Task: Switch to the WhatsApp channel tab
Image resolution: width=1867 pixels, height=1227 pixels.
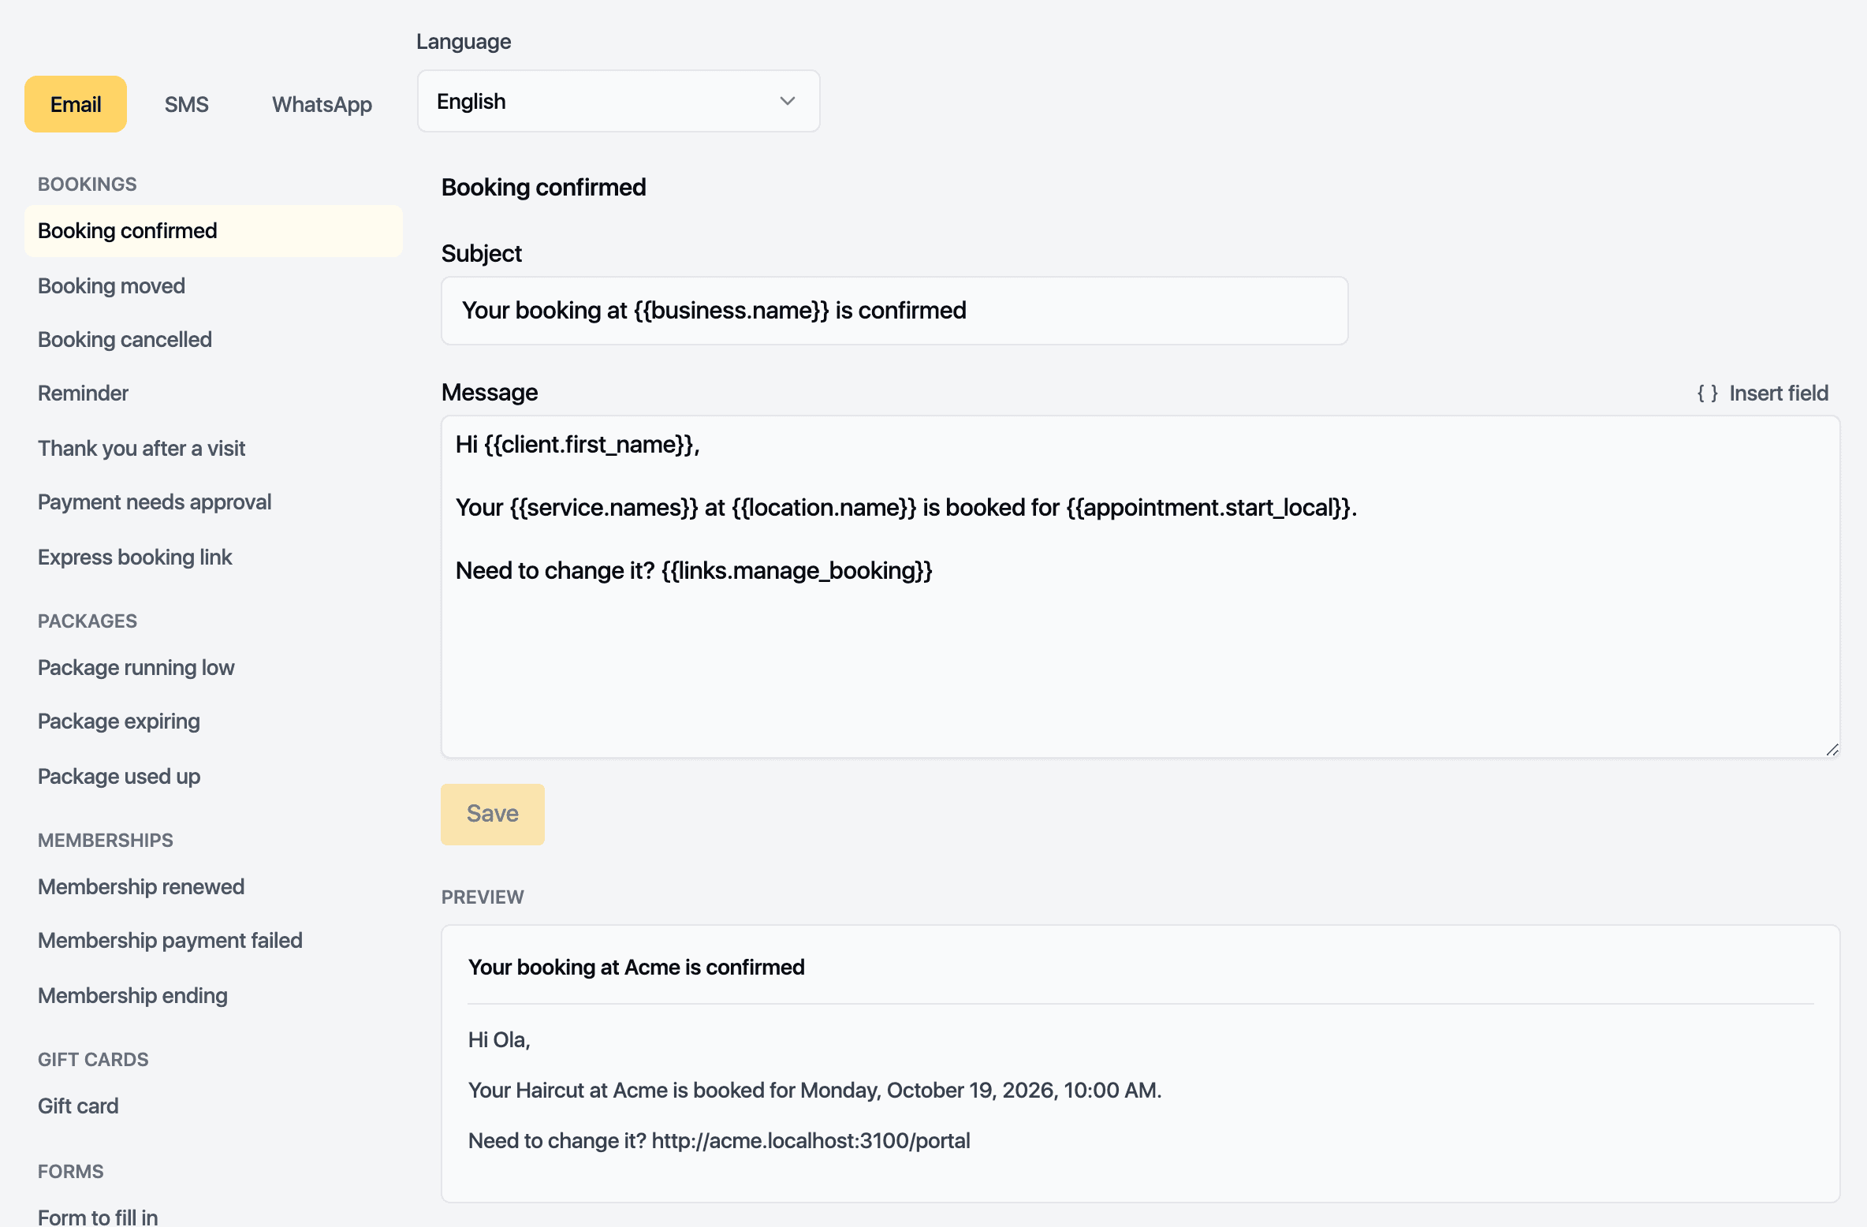Action: tap(322, 104)
